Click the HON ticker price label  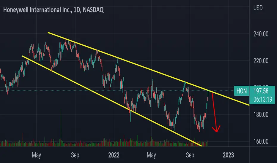coord(242,91)
